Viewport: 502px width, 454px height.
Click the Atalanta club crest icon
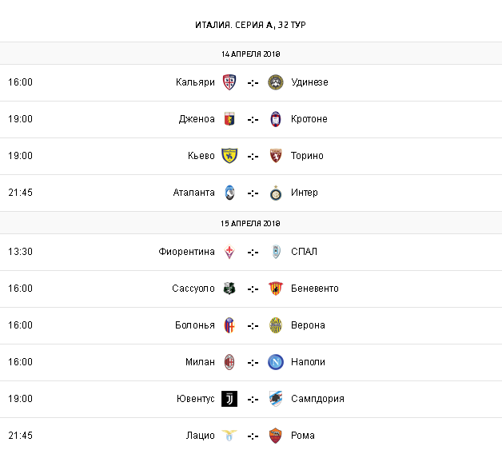(x=229, y=193)
